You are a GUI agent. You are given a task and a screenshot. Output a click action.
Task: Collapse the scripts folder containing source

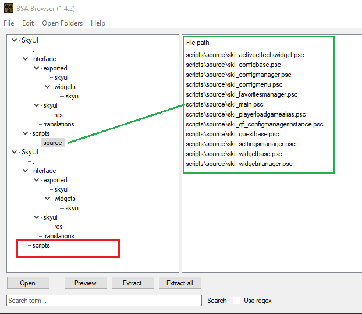pyautogui.click(x=26, y=133)
